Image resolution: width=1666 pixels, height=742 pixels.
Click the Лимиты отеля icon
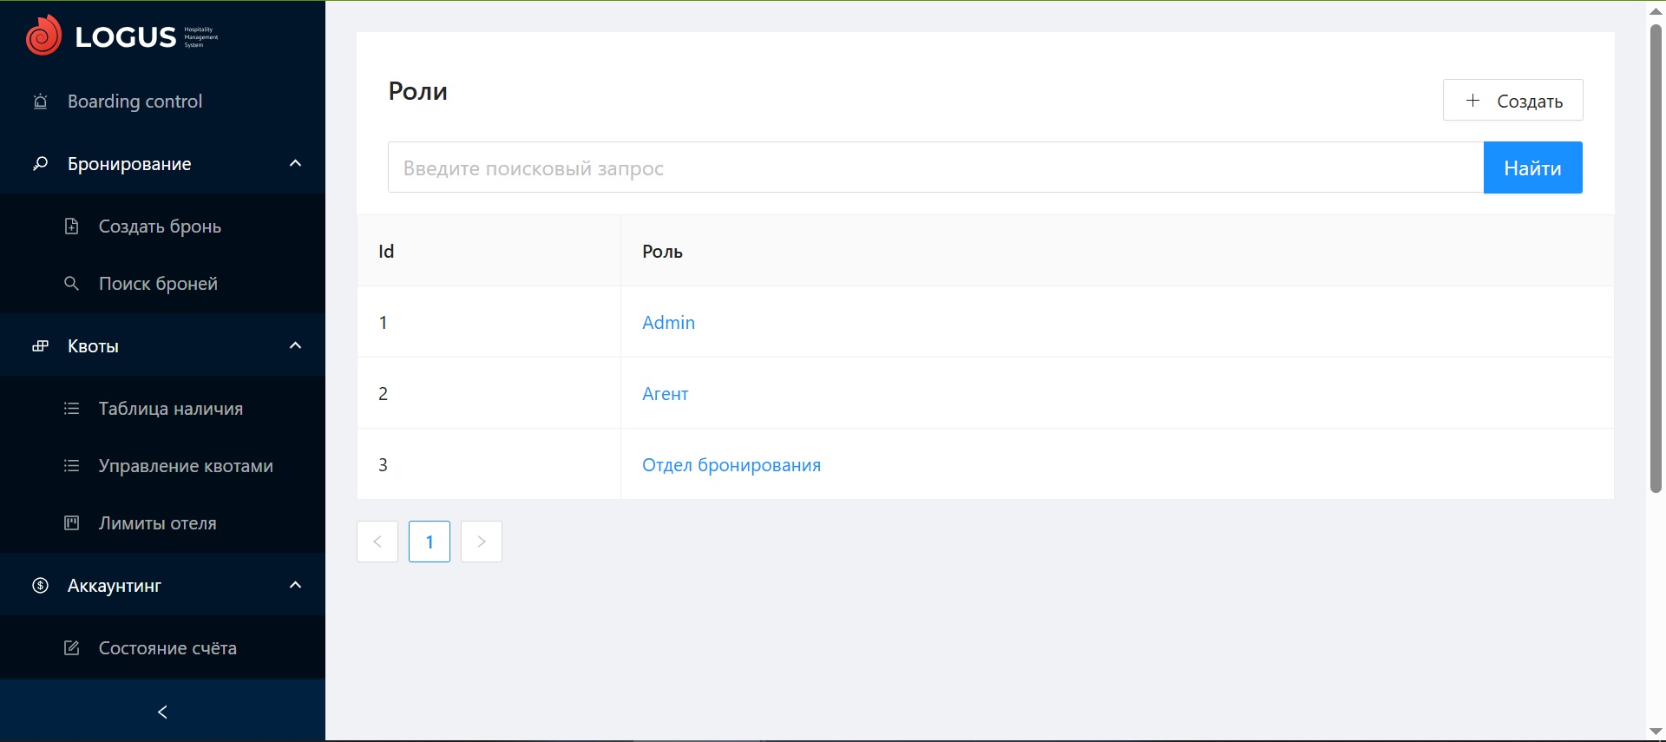pyautogui.click(x=72, y=523)
